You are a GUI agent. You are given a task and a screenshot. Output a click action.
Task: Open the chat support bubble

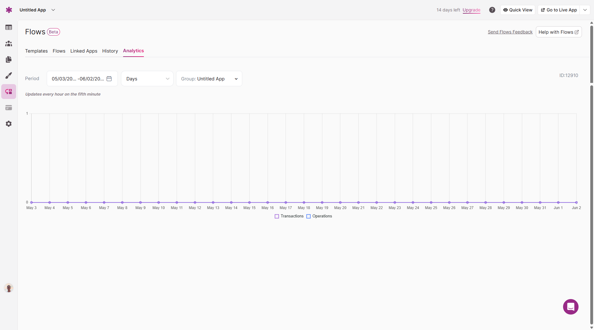pos(570,306)
